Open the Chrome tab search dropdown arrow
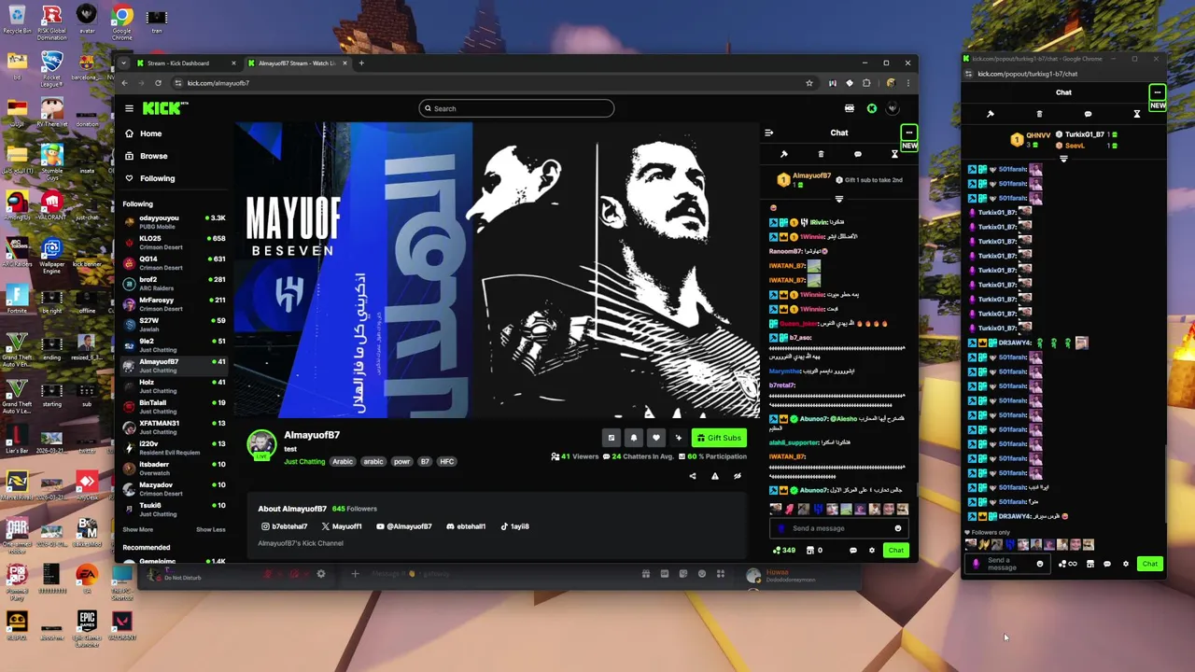The image size is (1195, 672). (x=124, y=63)
